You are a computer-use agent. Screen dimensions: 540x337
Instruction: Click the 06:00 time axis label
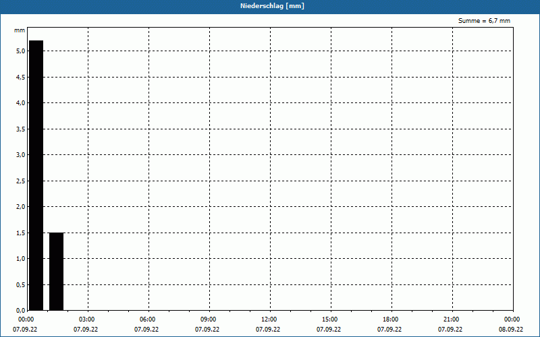tap(148, 319)
